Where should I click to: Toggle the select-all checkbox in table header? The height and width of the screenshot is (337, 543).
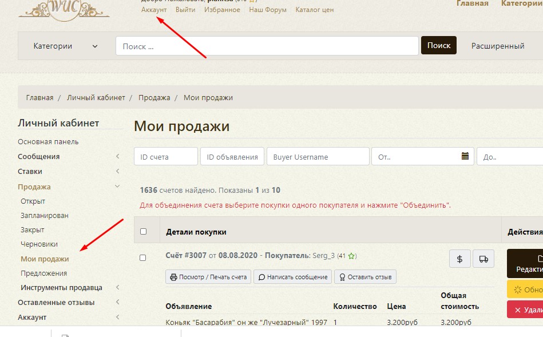[143, 232]
